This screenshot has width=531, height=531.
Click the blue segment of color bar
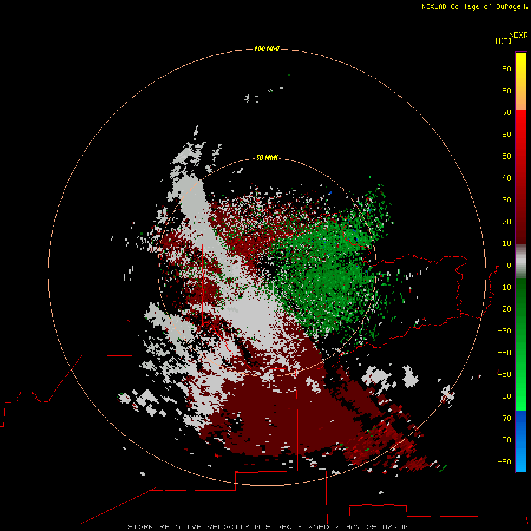[x=521, y=441]
